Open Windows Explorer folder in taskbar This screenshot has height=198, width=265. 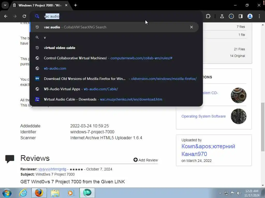[55, 193]
